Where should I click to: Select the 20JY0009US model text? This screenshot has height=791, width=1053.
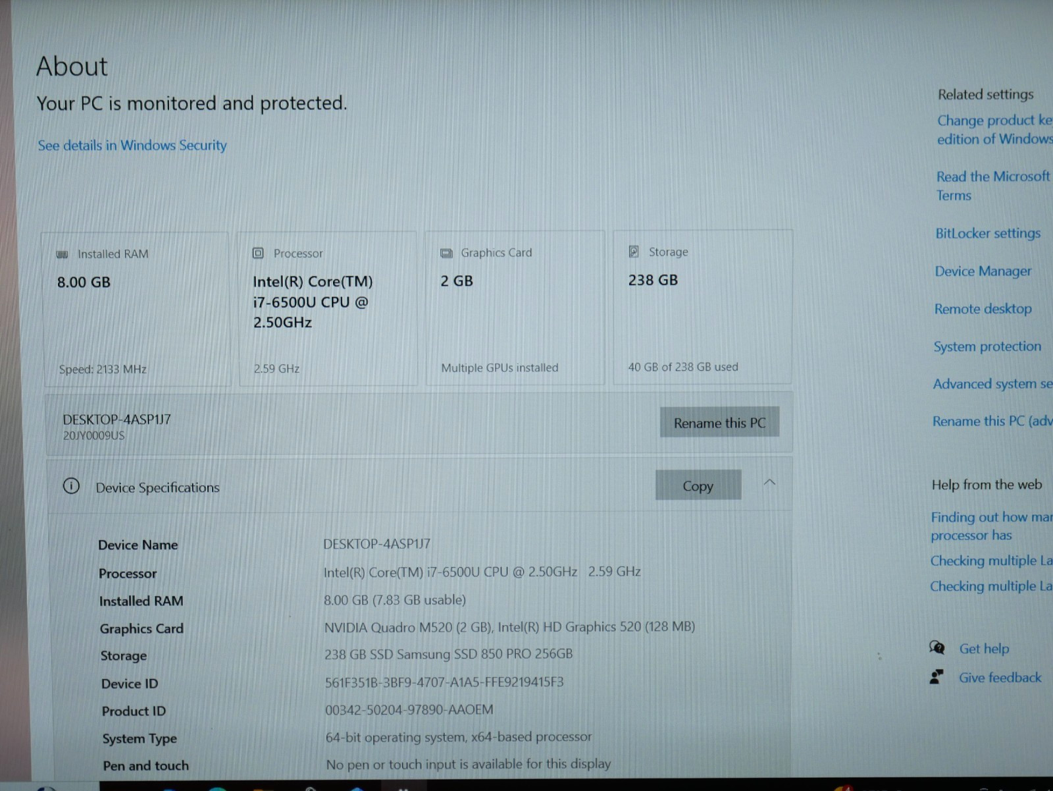(93, 435)
